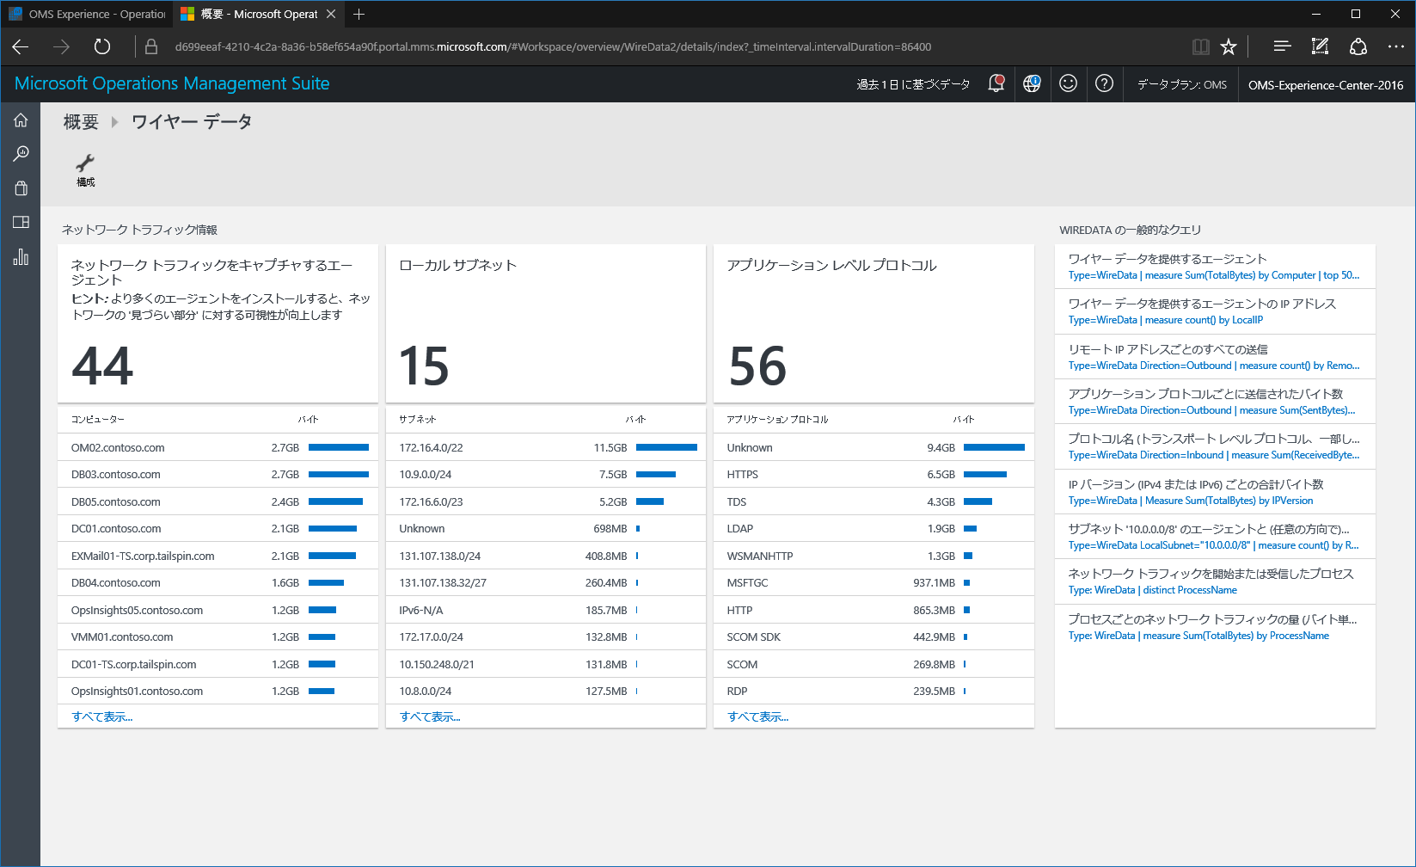Refresh the browser page
Viewport: 1416px width, 867px height.
click(102, 46)
